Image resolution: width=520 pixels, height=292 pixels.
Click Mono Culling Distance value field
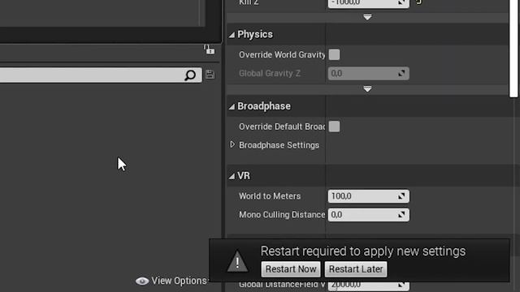pyautogui.click(x=368, y=215)
